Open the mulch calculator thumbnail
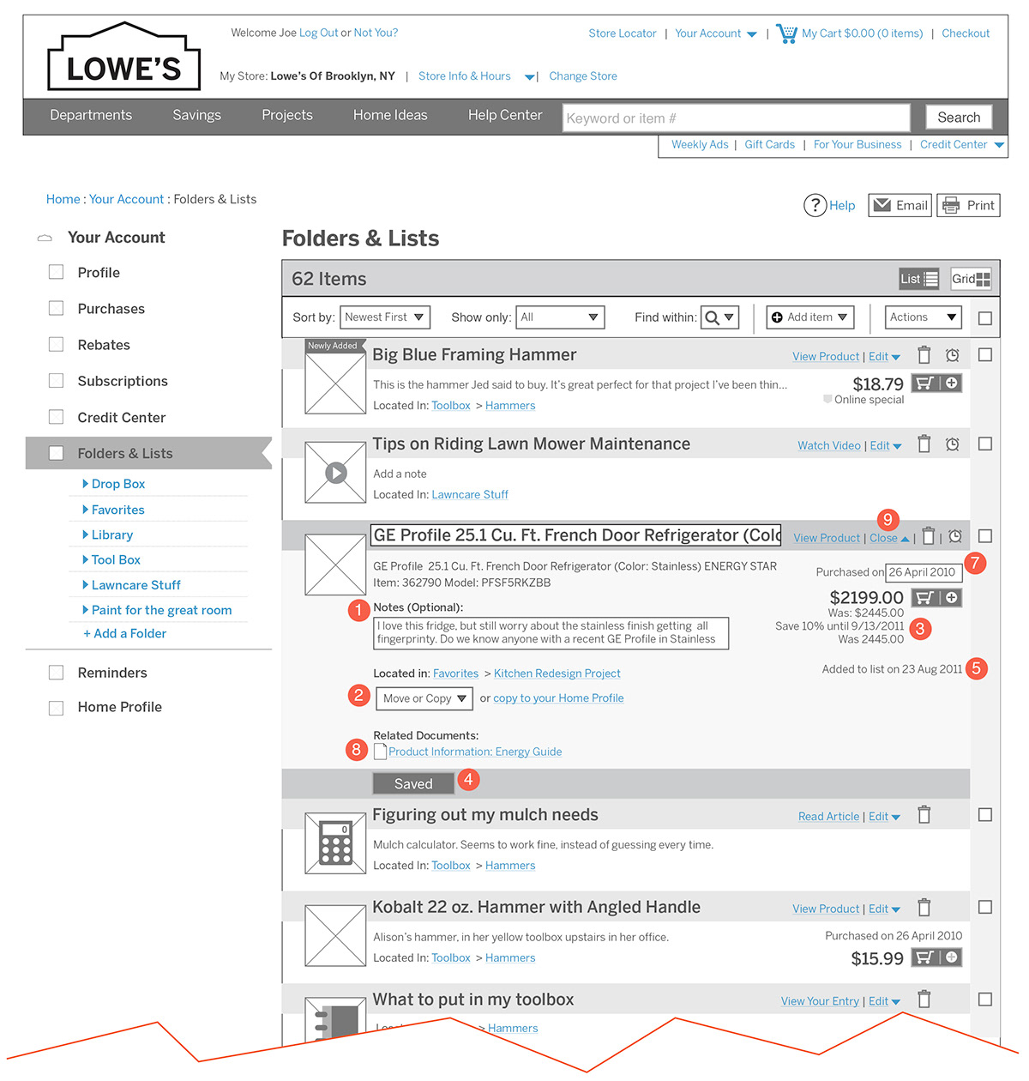Image resolution: width=1029 pixels, height=1081 pixels. click(x=336, y=843)
